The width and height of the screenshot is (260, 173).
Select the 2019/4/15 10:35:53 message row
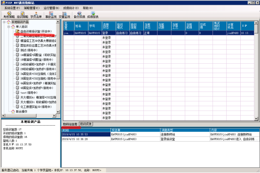coord(160,134)
